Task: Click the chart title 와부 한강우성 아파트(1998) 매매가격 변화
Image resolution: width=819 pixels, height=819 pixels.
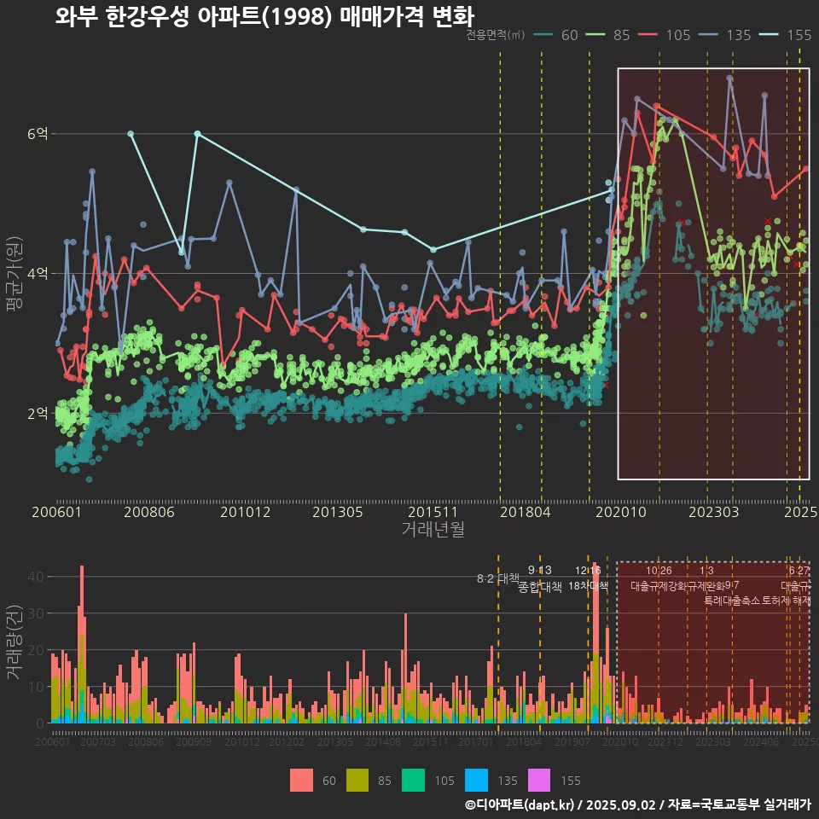Action: [x=264, y=16]
